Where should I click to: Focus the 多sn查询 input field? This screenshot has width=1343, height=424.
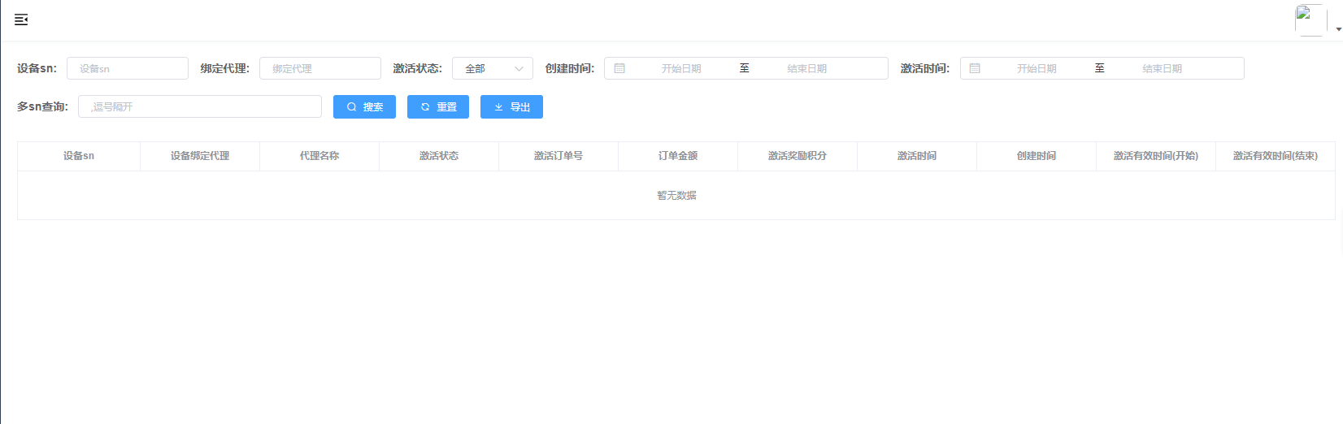click(200, 107)
